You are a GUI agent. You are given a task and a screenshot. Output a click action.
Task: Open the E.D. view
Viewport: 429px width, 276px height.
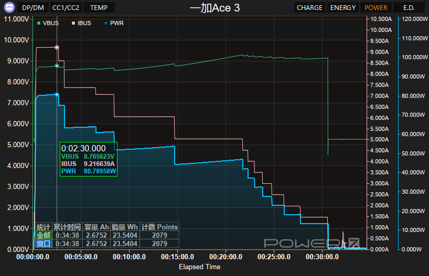pyautogui.click(x=409, y=8)
